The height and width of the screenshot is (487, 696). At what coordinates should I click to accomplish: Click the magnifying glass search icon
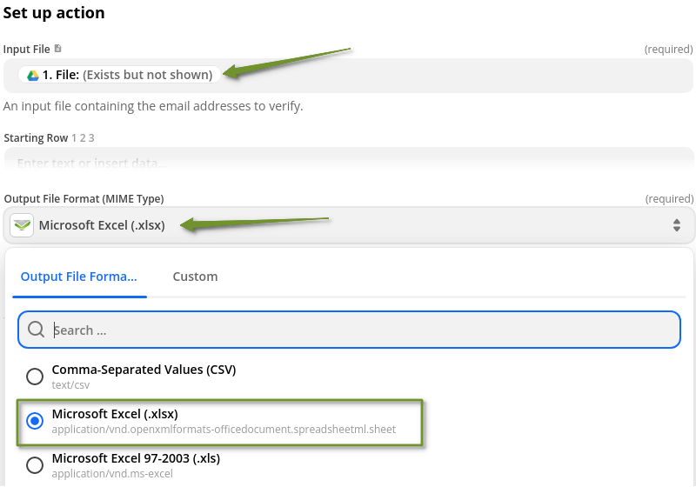[36, 330]
